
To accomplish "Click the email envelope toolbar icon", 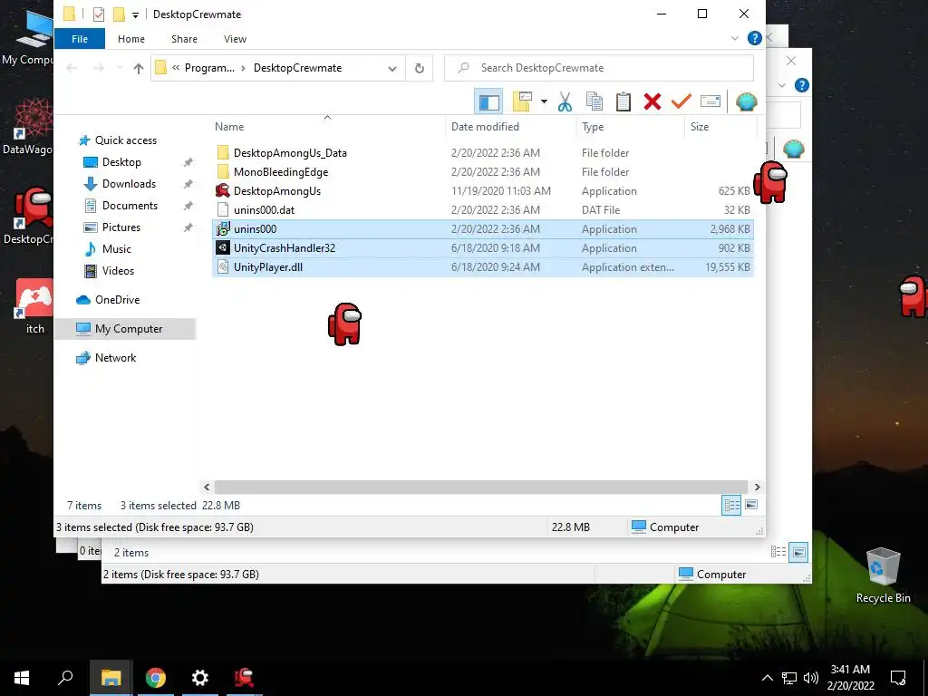I will click(x=710, y=101).
